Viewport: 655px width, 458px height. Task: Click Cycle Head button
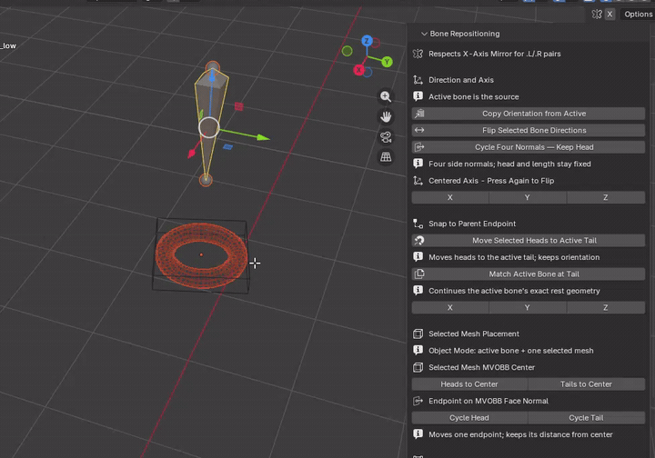469,417
